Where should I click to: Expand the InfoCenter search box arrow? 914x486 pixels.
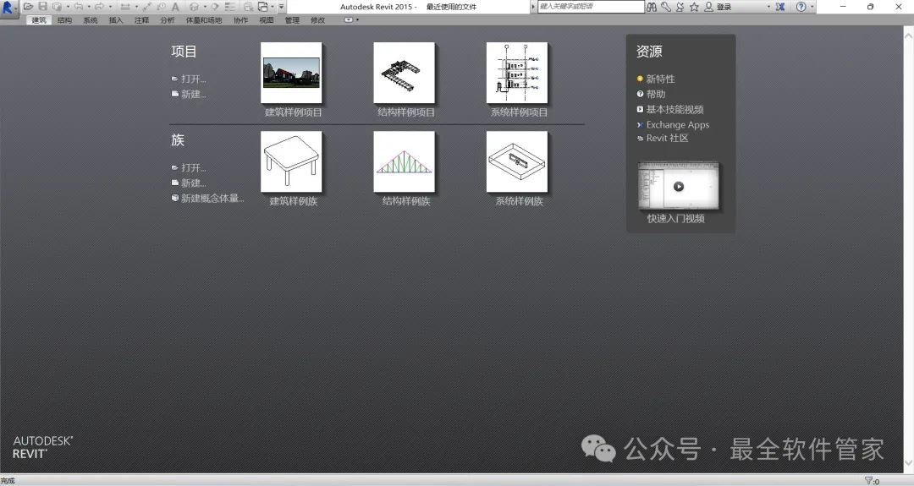[x=533, y=7]
